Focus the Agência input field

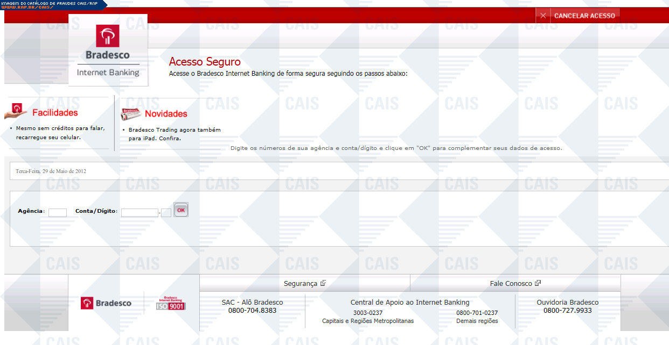[x=58, y=212]
